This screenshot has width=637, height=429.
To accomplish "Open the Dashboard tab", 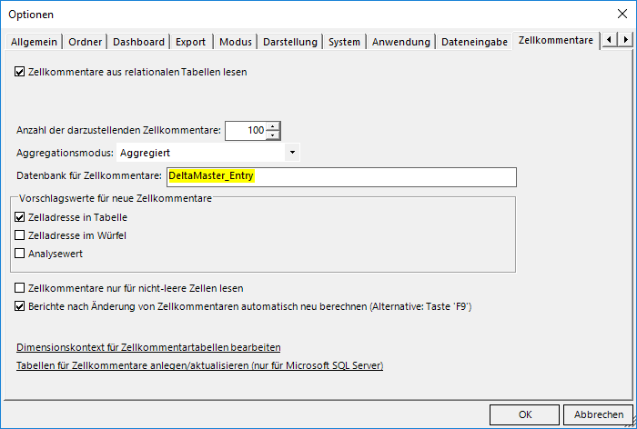I will [139, 42].
